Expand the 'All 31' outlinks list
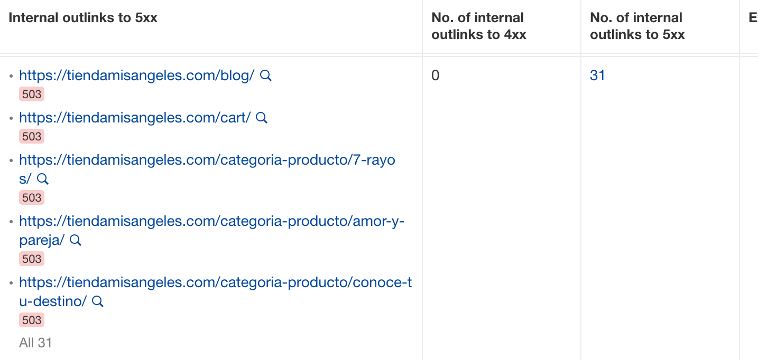This screenshot has width=758, height=360. coord(35,343)
